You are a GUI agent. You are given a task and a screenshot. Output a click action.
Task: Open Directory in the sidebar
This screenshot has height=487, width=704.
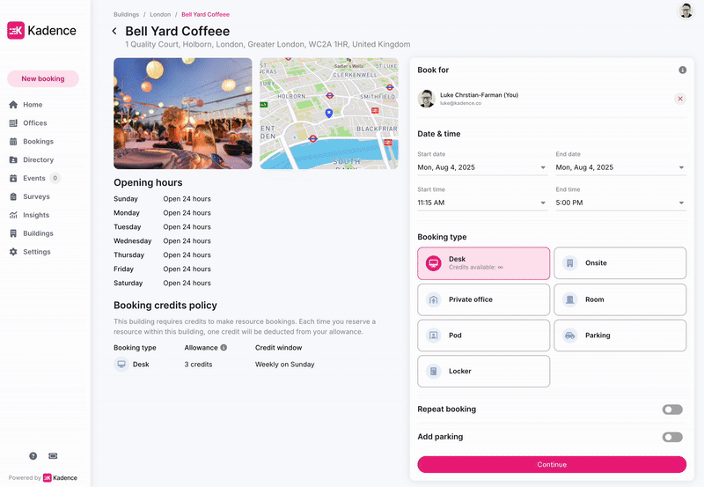pyautogui.click(x=38, y=160)
